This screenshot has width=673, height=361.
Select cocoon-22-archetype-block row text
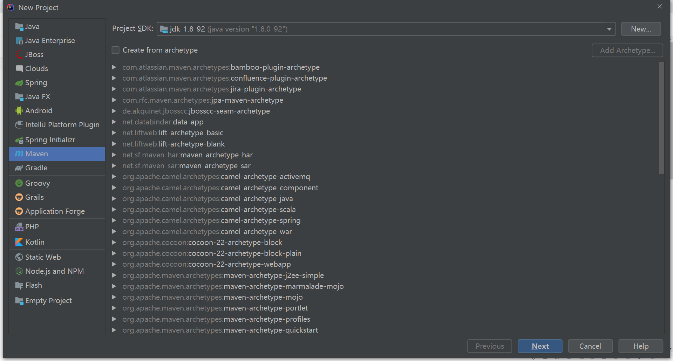[202, 243]
